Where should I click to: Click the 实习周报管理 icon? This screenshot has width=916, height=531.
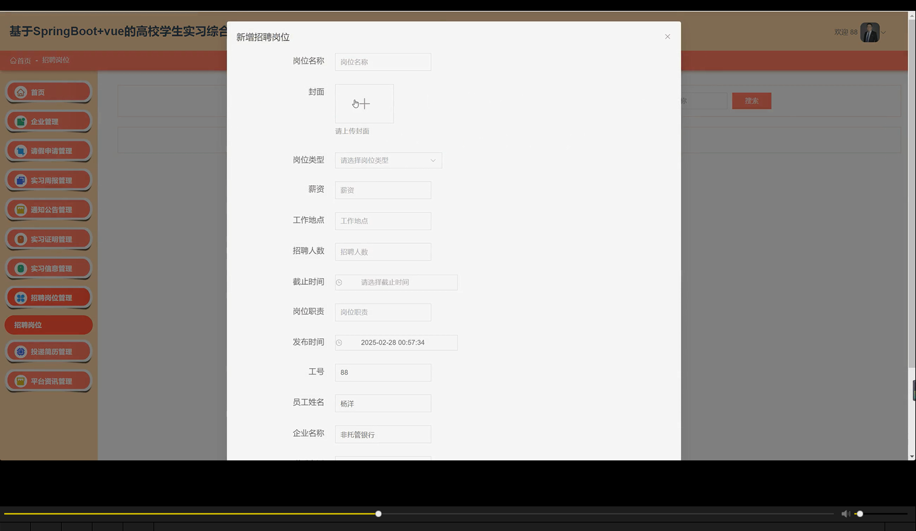(x=21, y=180)
